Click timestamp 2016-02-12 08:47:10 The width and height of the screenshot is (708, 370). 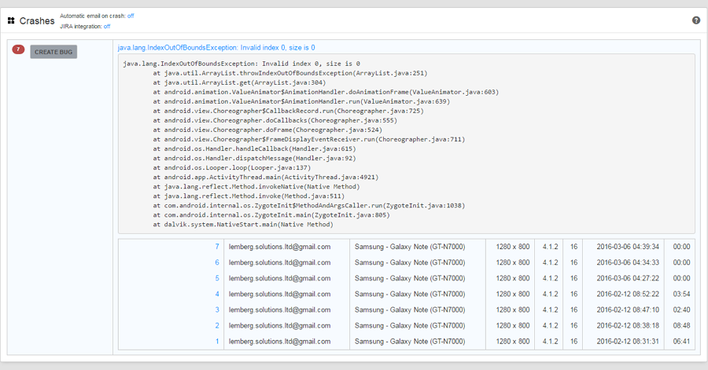[628, 310]
